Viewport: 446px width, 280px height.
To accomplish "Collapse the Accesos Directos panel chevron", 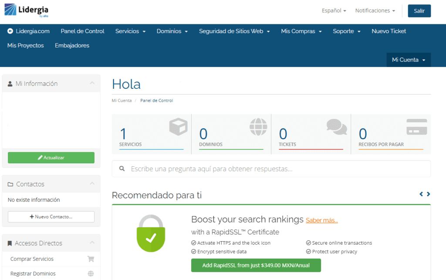I will tap(92, 243).
